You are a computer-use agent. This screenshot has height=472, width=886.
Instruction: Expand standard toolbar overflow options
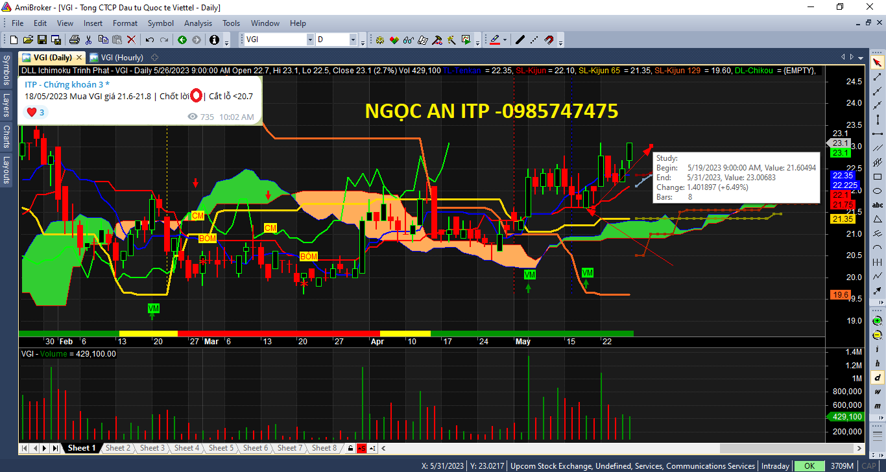point(226,41)
